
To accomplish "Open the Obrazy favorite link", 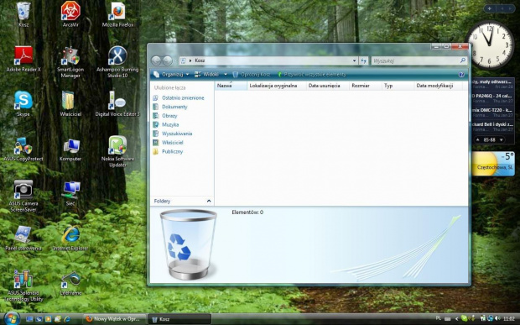I will pyautogui.click(x=165, y=116).
